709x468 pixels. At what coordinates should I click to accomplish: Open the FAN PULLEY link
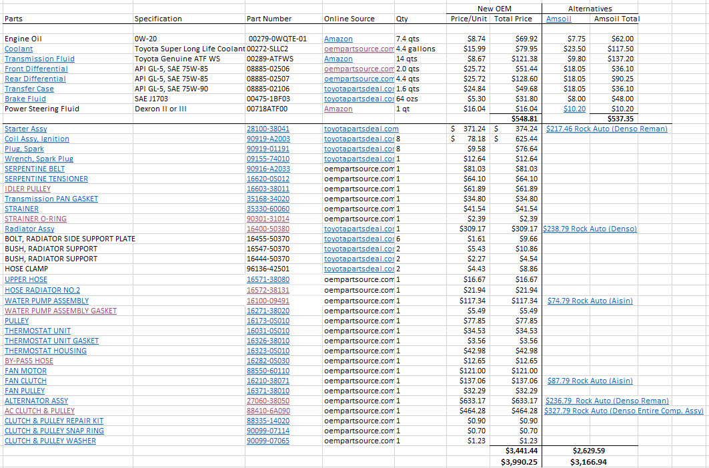25,391
